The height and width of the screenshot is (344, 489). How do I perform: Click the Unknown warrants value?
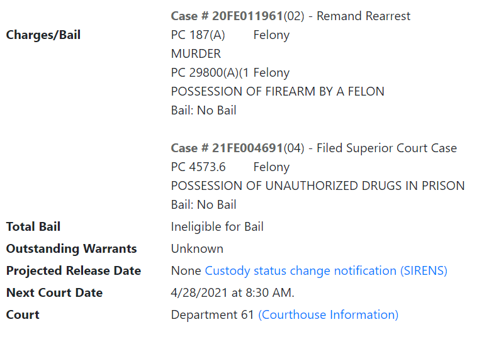click(x=197, y=249)
